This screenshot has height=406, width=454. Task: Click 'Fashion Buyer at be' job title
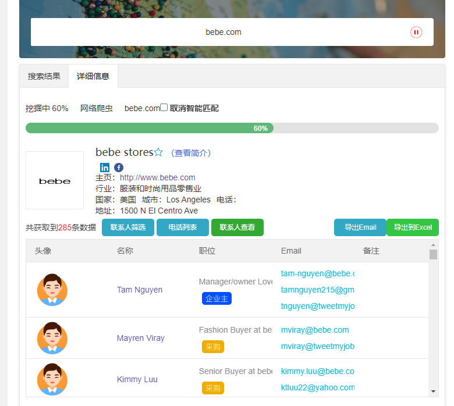click(x=235, y=330)
